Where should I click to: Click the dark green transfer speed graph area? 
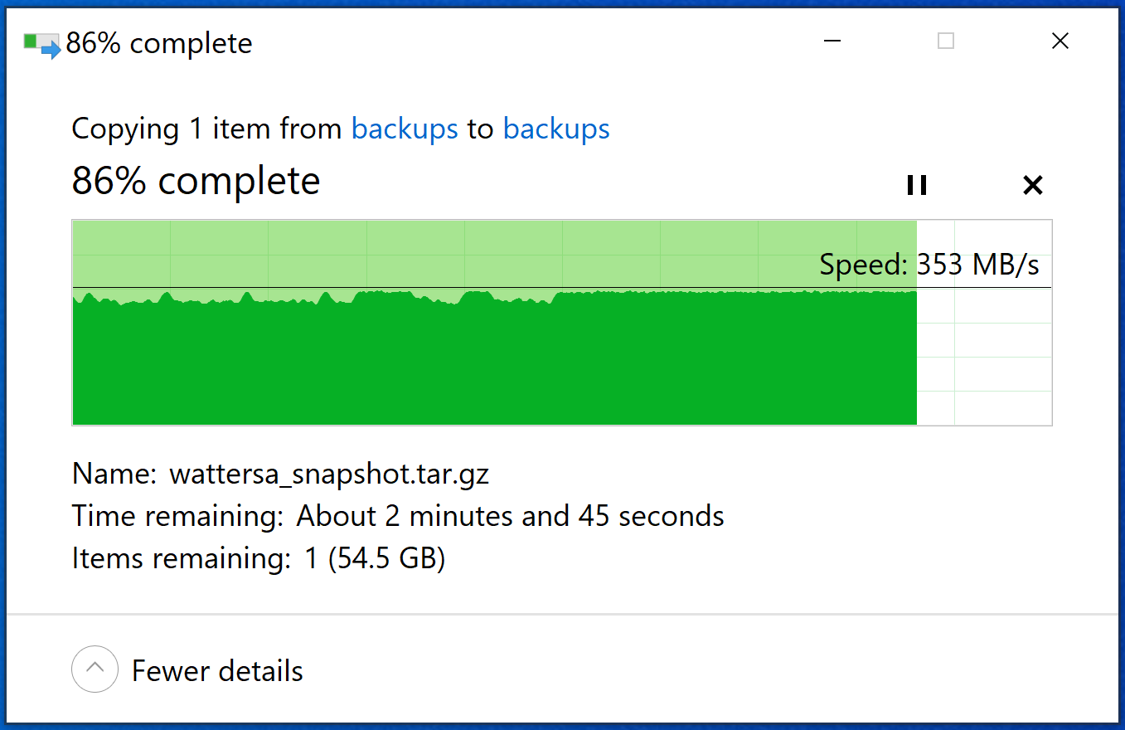click(494, 361)
